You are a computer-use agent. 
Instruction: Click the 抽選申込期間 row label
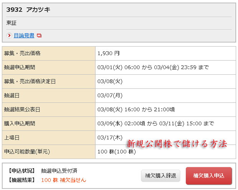pyautogui.click(x=20, y=67)
